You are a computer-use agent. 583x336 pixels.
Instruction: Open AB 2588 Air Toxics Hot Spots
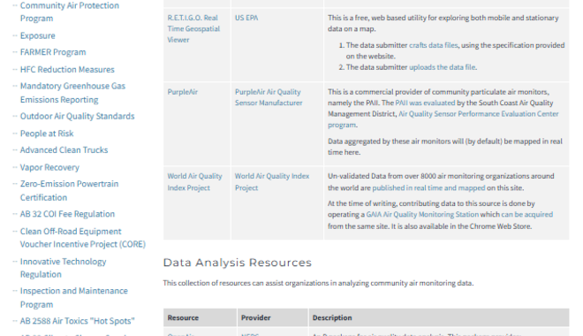click(x=78, y=321)
